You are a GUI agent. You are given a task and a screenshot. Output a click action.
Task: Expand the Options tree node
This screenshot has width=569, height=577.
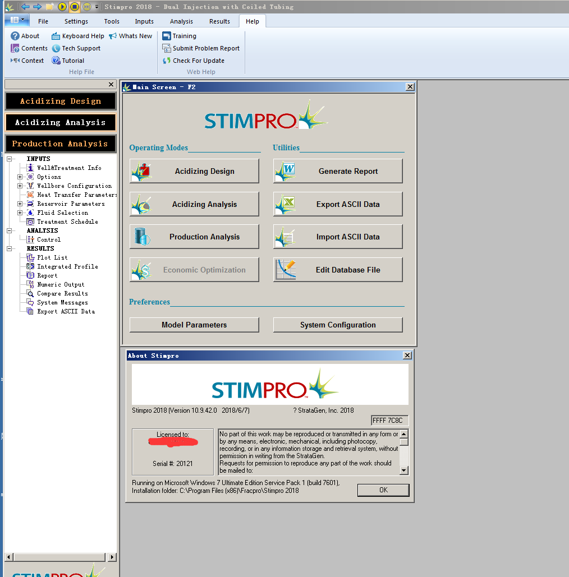click(20, 177)
